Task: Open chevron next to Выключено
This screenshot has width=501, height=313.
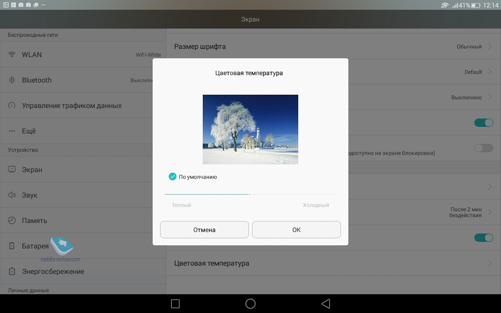Action: (x=490, y=97)
